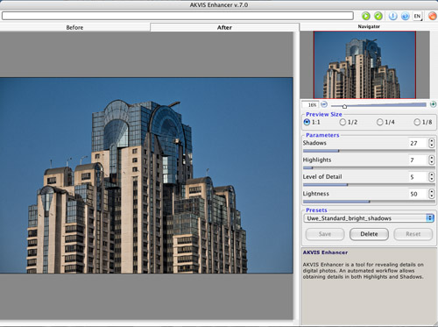Click the Highlights value field

418,160
